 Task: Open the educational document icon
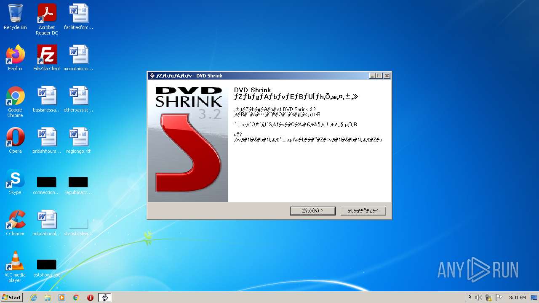point(47,223)
